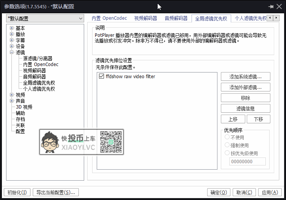The height and width of the screenshot is (200, 286).
Task: Select 个人滤镜优先权 in the tree
Action: (x=39, y=89)
